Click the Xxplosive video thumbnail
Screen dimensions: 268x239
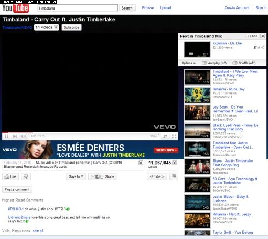pos(197,49)
